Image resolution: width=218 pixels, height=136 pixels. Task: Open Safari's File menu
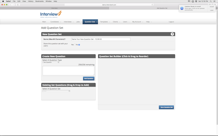pyautogui.click(x=14, y=1)
